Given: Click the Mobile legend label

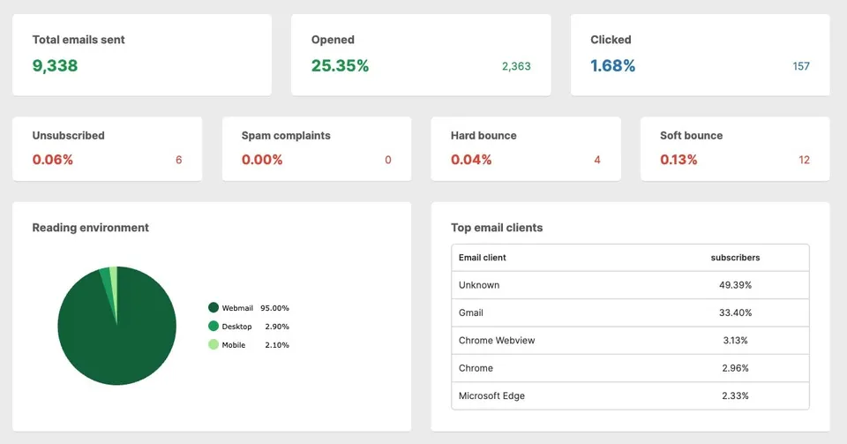Looking at the screenshot, I should coord(233,344).
